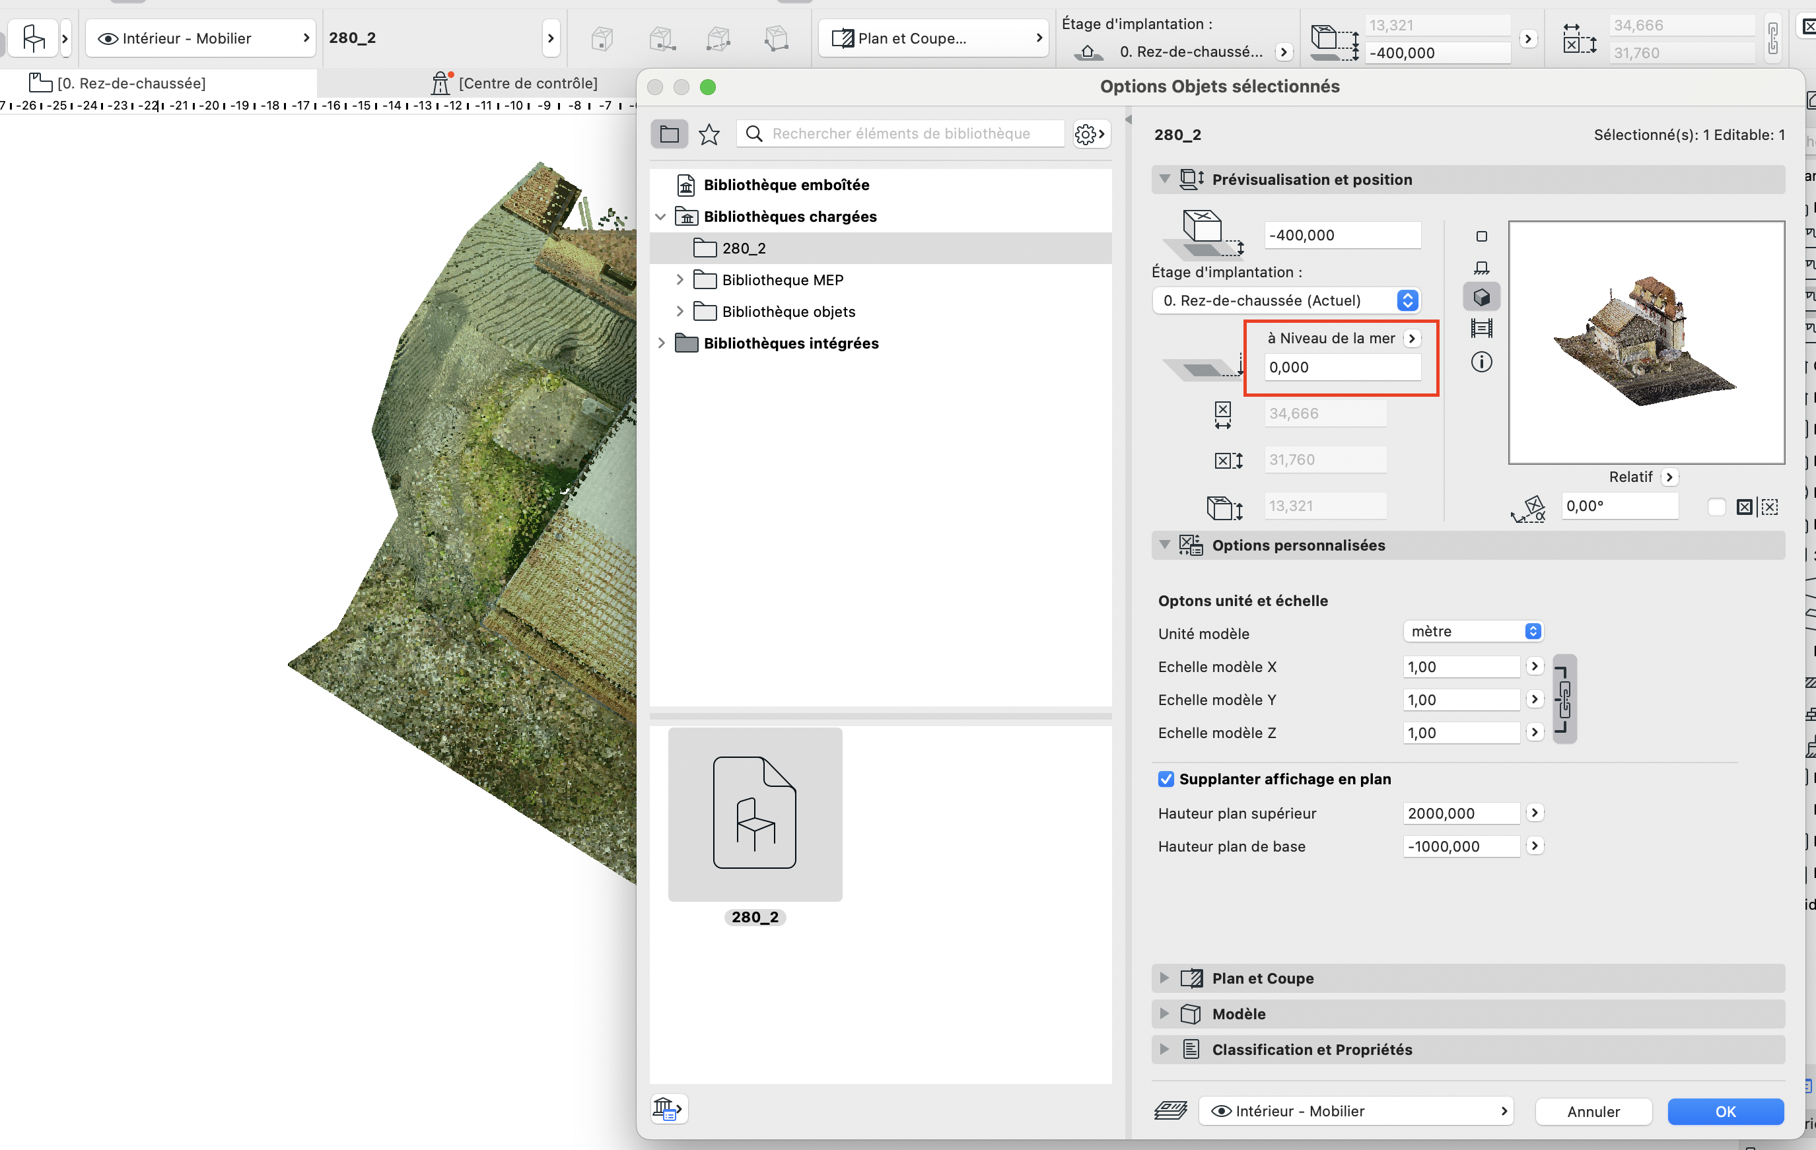
Task: Select the 3D view preview icon
Action: [1481, 297]
